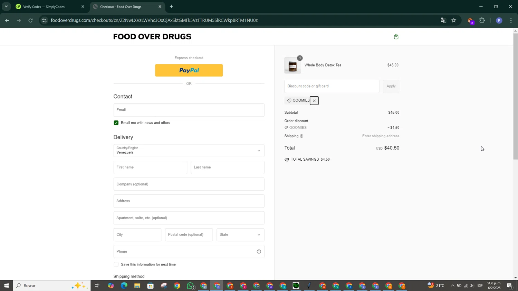Image resolution: width=518 pixels, height=291 pixels.
Task: Click the ESP language indicator
Action: coord(480,285)
